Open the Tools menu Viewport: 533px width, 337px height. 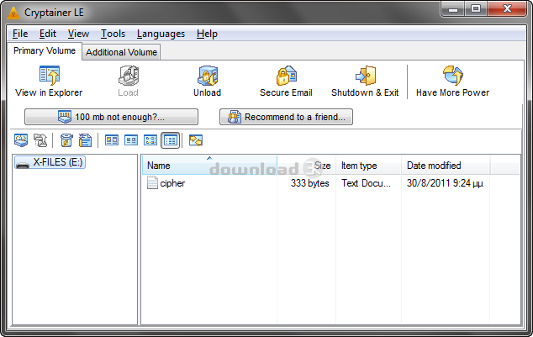tap(113, 34)
